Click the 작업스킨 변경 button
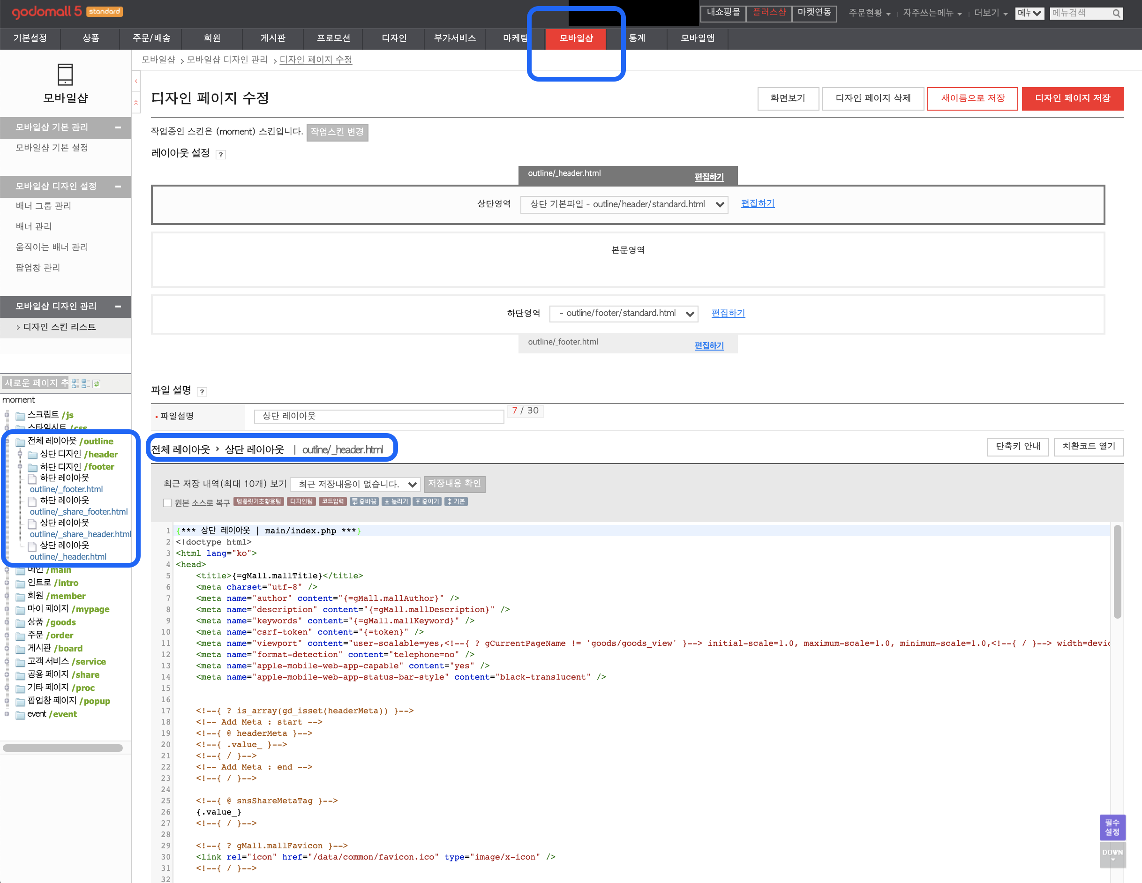Screen dimensions: 1142x883 tap(337, 132)
